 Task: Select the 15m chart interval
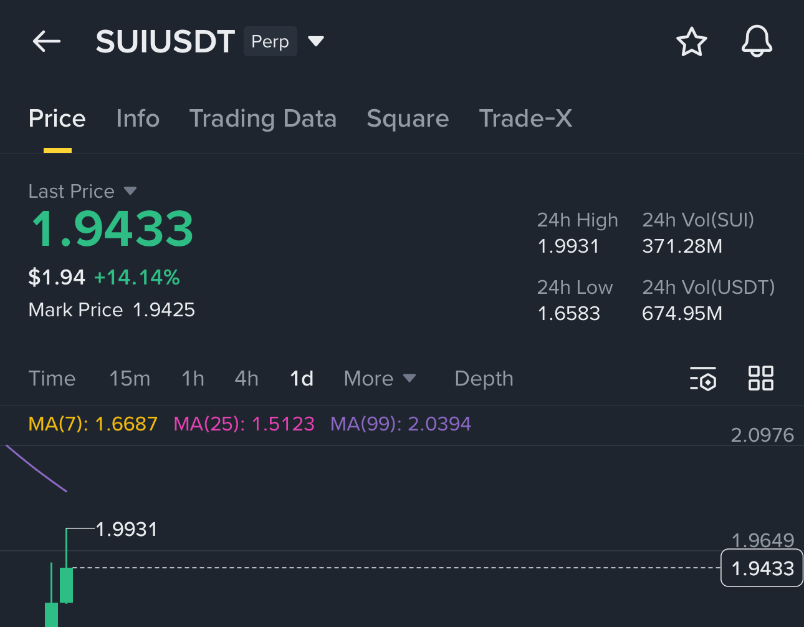pos(130,379)
